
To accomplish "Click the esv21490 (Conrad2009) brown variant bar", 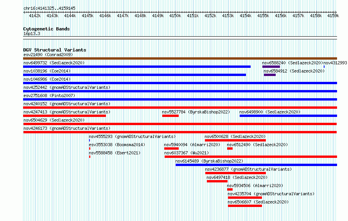I will tap(180, 58).
